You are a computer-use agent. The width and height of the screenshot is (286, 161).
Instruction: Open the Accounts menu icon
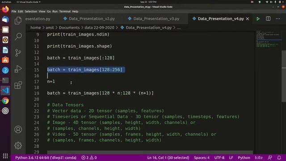[x=18, y=129]
